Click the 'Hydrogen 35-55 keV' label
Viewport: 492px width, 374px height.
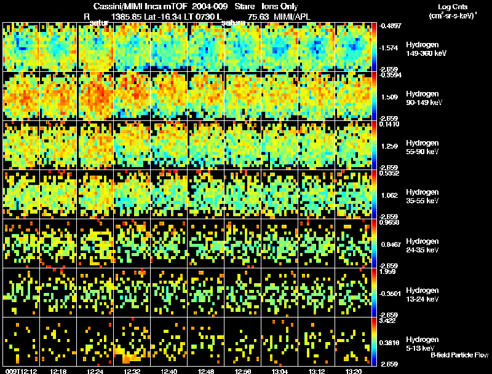tap(423, 197)
